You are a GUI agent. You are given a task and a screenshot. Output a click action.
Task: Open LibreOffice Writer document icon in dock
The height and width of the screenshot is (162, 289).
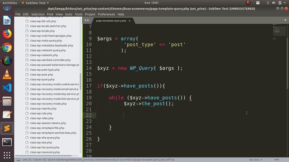click(7, 20)
